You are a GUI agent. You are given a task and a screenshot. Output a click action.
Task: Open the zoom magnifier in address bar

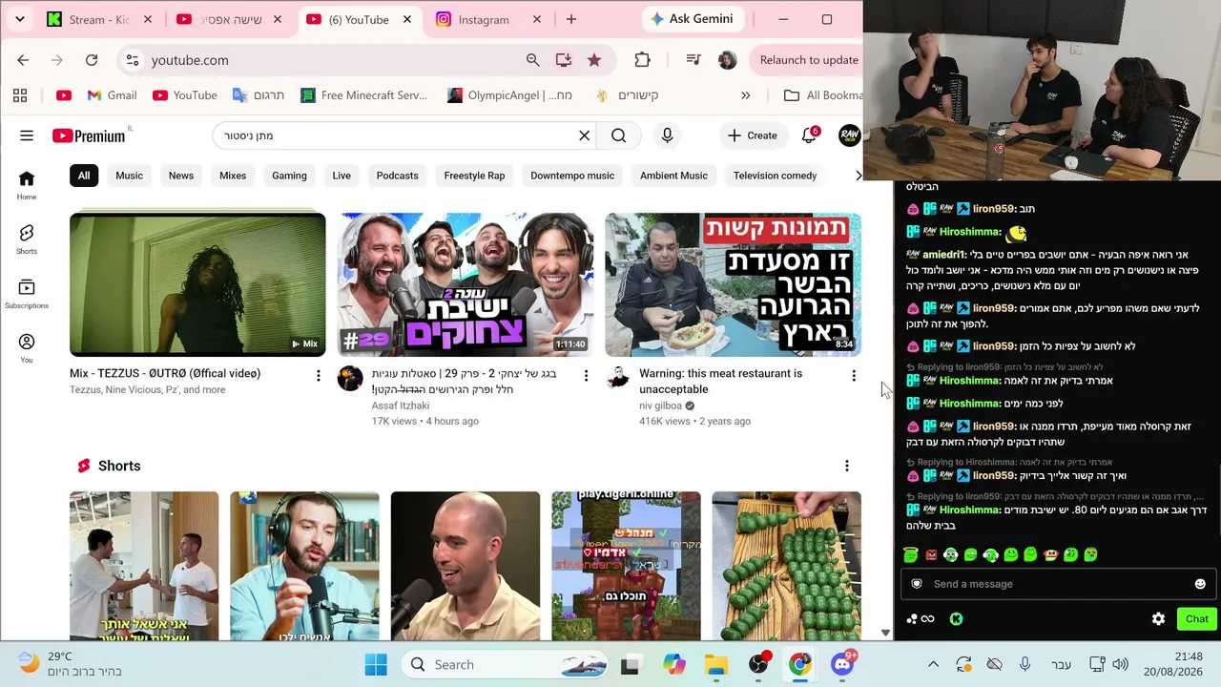point(532,60)
